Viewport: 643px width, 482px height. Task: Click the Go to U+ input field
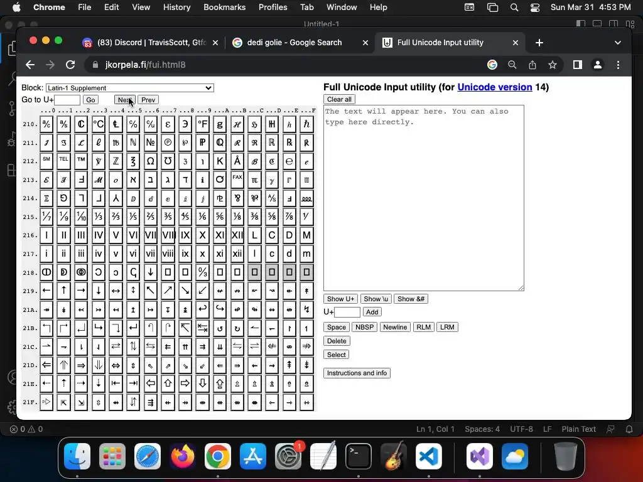[x=67, y=100]
